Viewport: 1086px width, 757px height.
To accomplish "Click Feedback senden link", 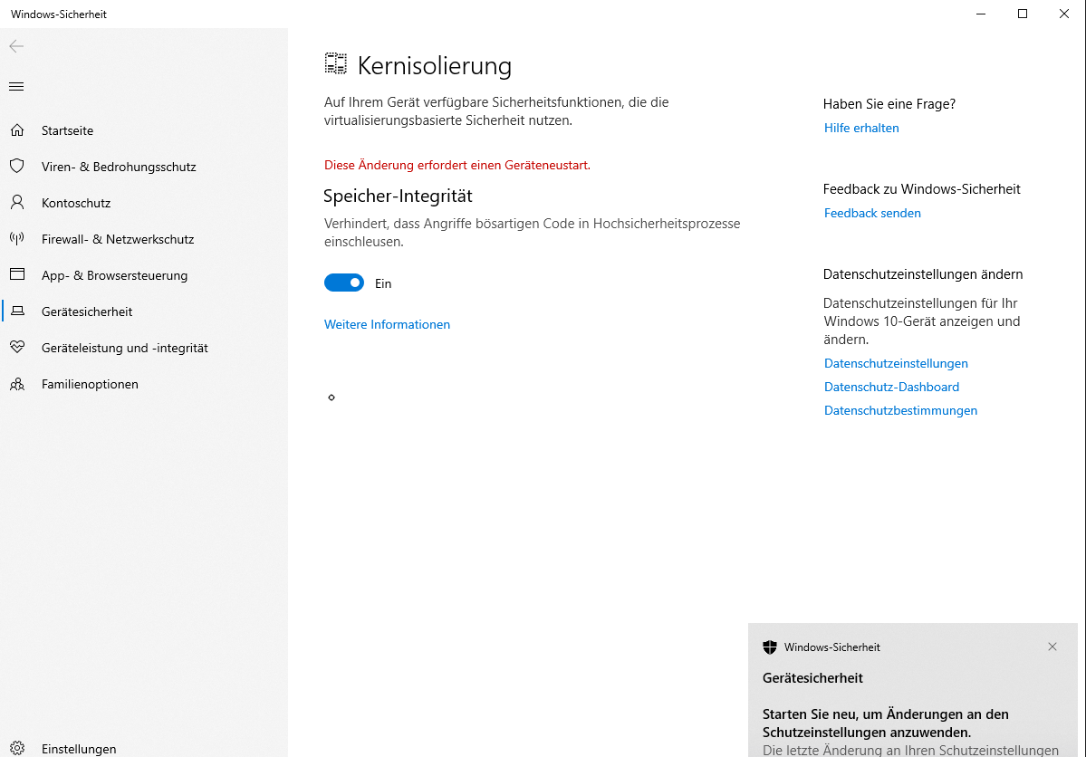I will tap(872, 213).
